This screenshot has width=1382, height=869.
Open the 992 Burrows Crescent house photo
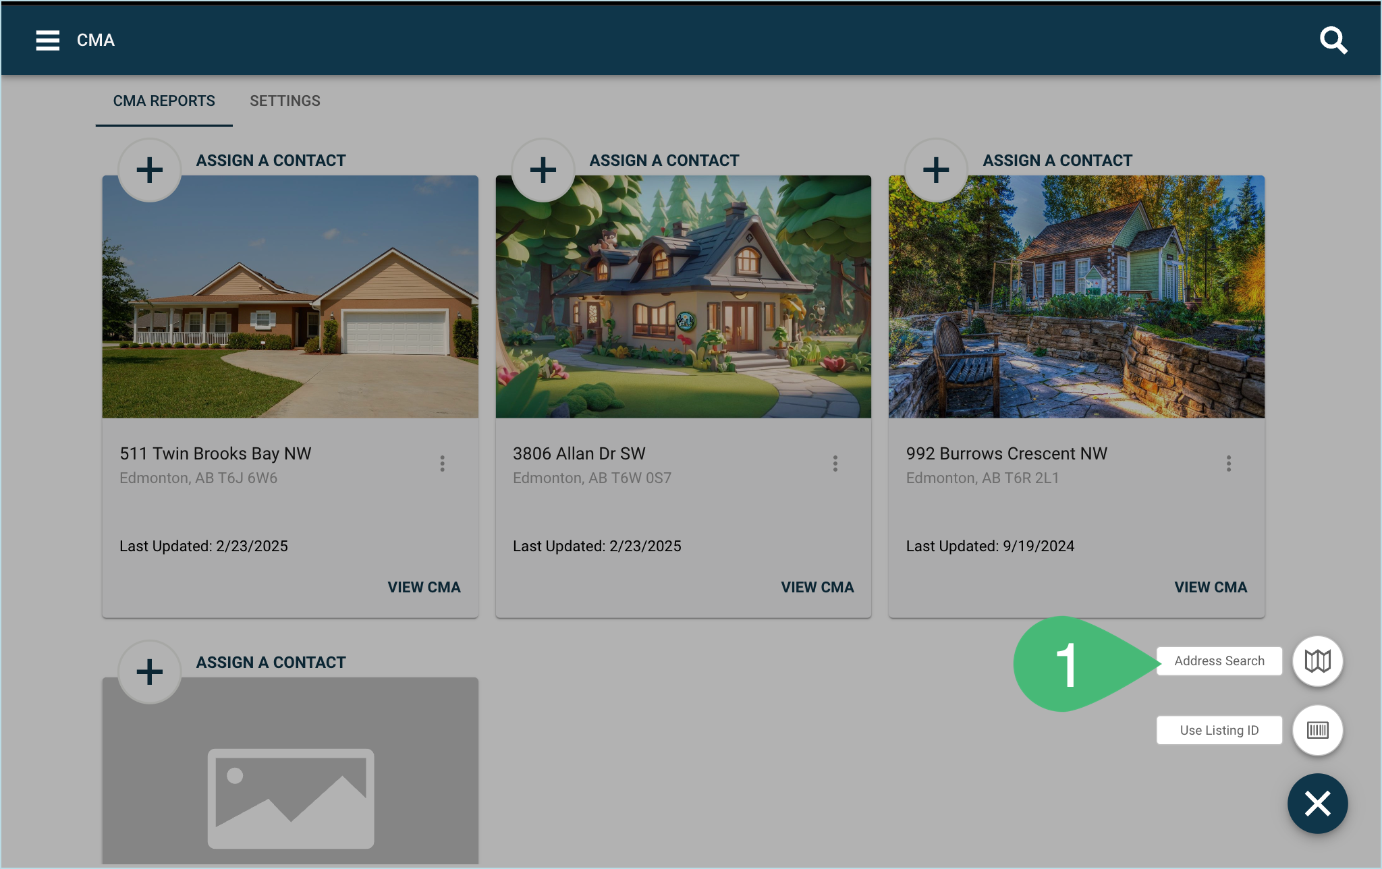coord(1076,297)
